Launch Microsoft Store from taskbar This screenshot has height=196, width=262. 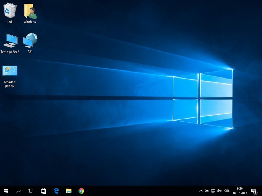[x=44, y=191]
